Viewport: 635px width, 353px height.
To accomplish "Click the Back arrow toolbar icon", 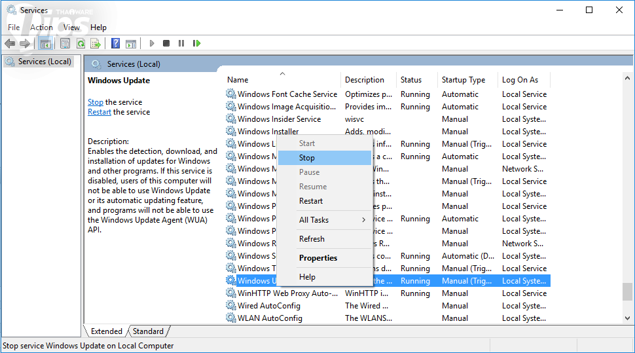I will (10, 43).
